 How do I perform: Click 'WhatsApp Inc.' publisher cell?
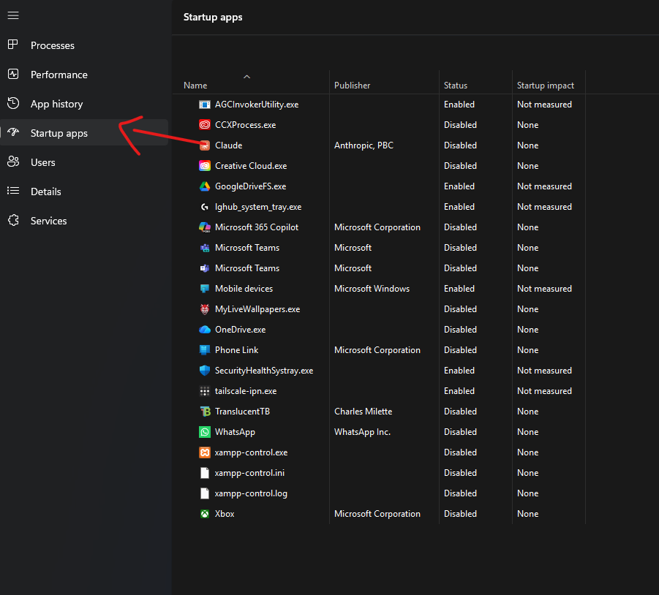[x=362, y=432]
